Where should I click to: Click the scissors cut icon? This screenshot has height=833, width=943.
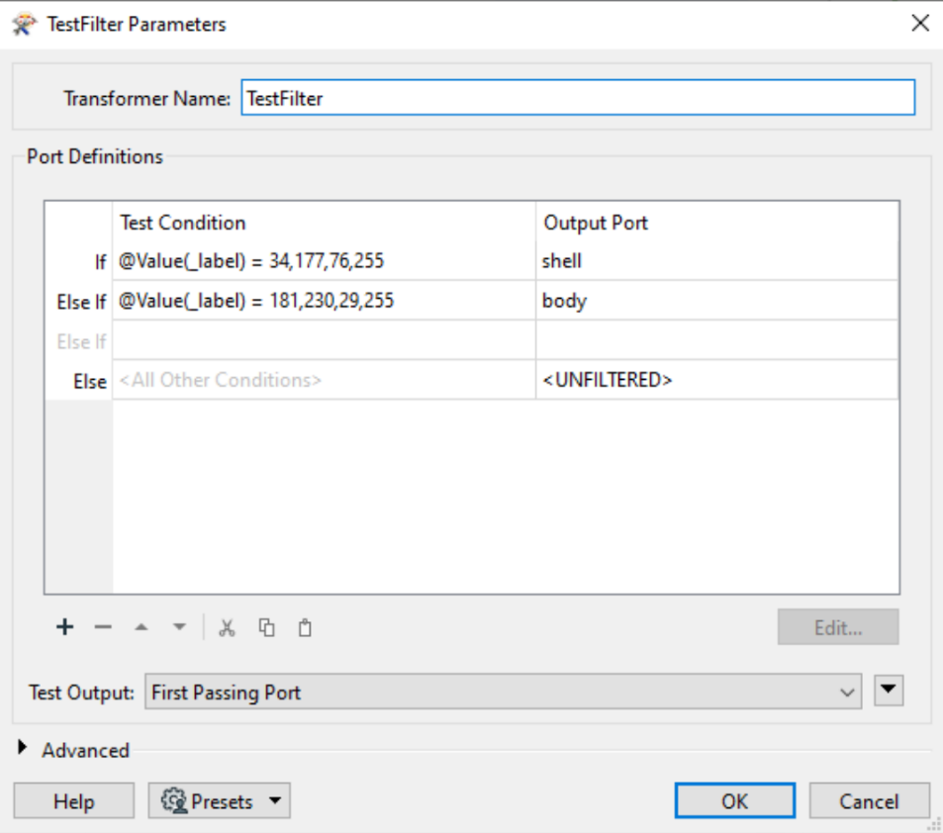click(228, 627)
